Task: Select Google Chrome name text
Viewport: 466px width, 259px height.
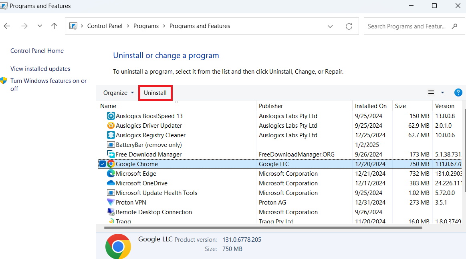Action: pyautogui.click(x=137, y=164)
